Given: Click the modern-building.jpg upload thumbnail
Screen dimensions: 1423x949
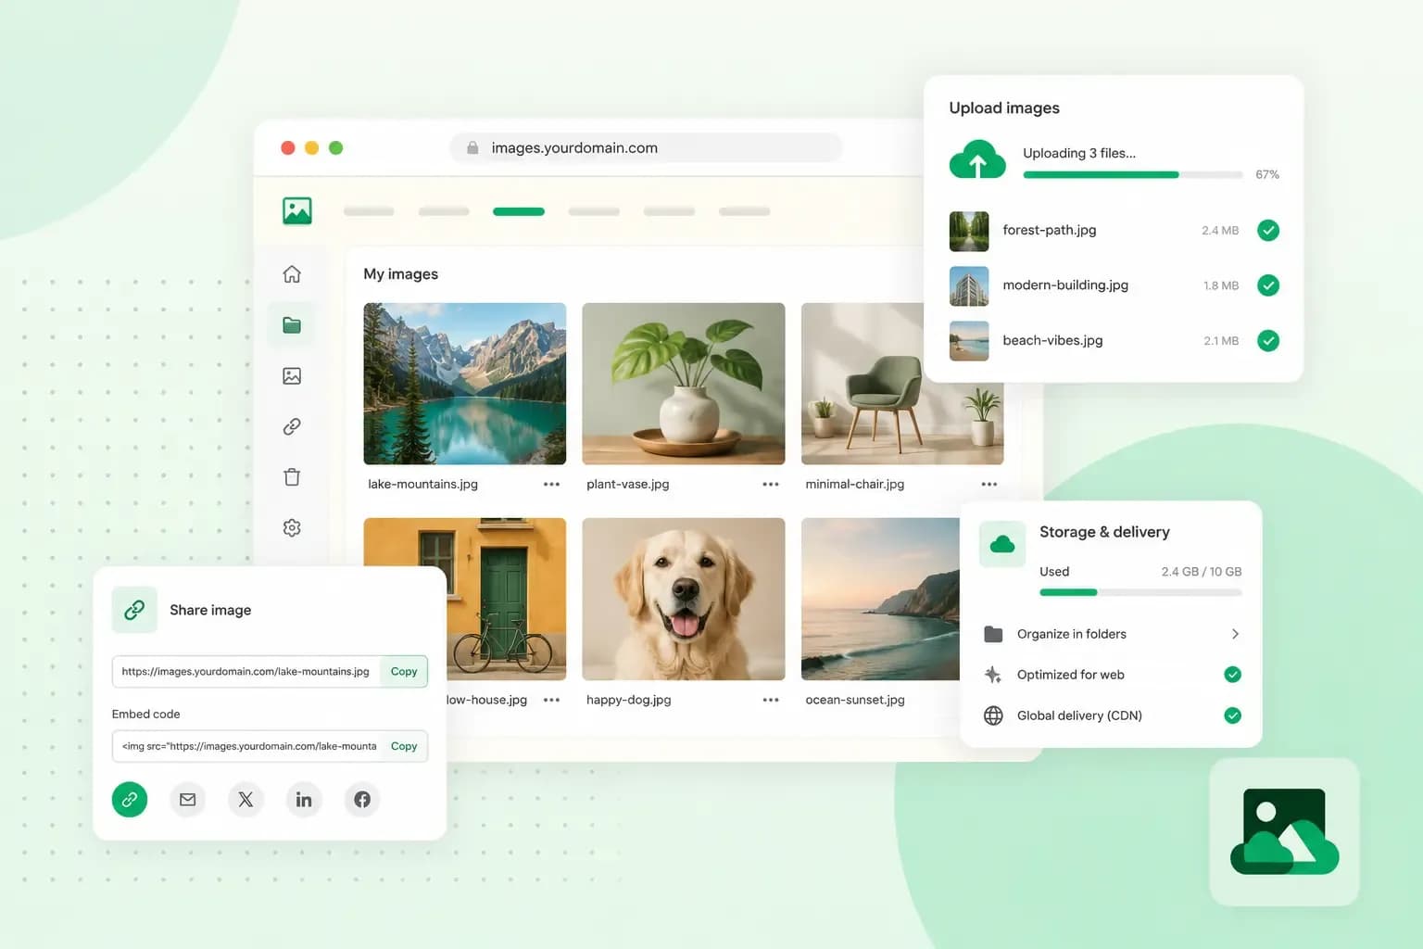Looking at the screenshot, I should [969, 286].
